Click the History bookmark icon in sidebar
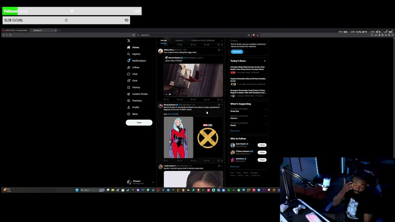 pos(129,87)
